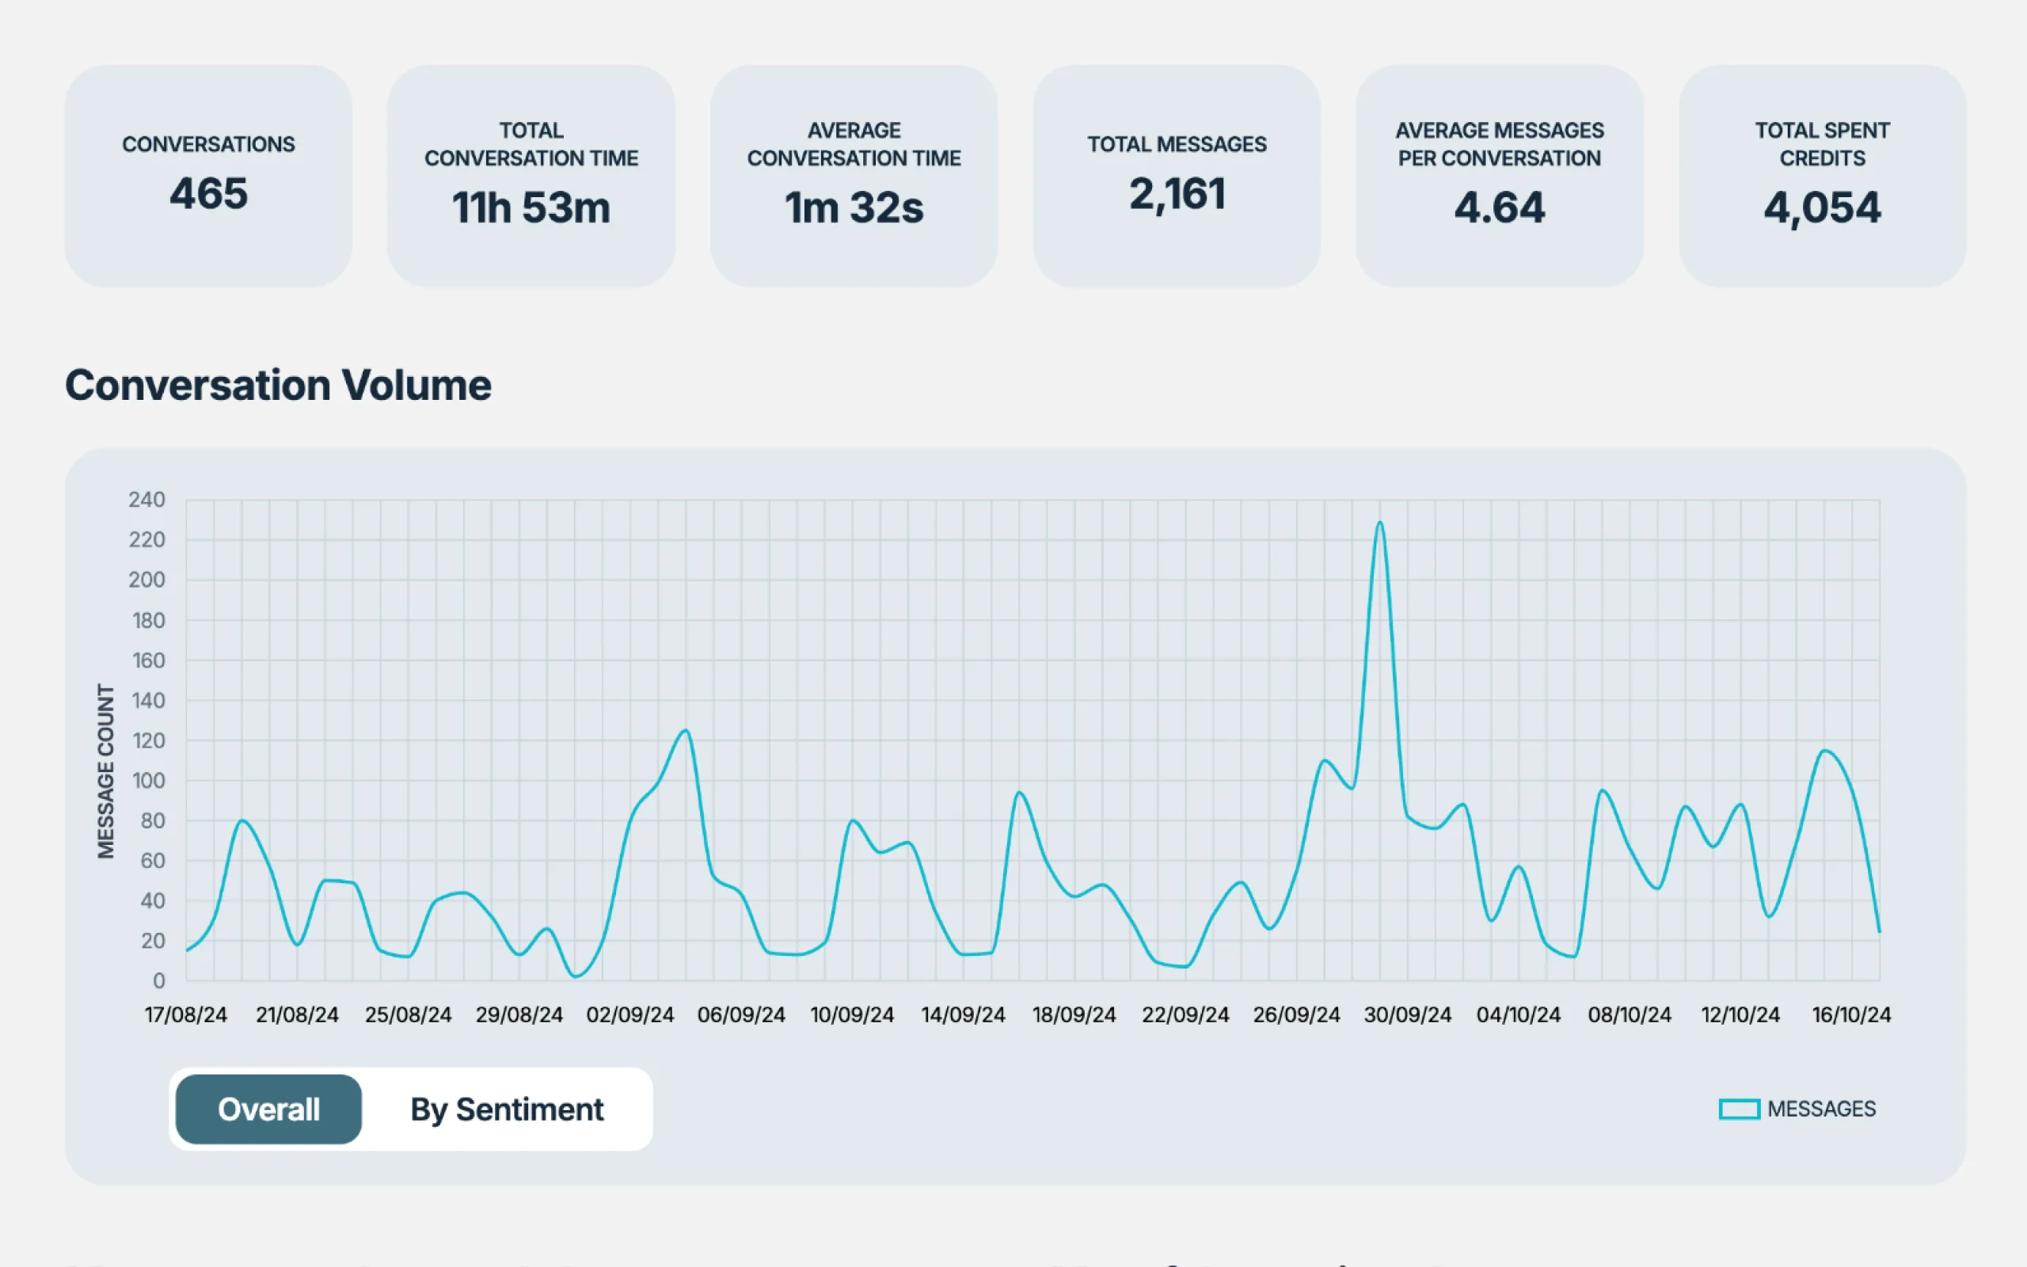Click the Total Spent Credits card
Screen dimensions: 2027x1267
point(1823,173)
